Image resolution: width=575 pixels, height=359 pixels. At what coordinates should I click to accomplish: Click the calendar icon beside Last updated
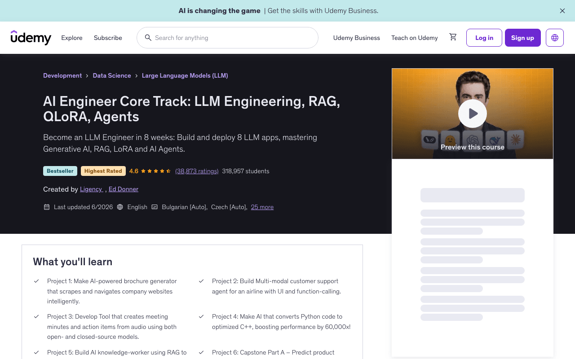pyautogui.click(x=47, y=207)
